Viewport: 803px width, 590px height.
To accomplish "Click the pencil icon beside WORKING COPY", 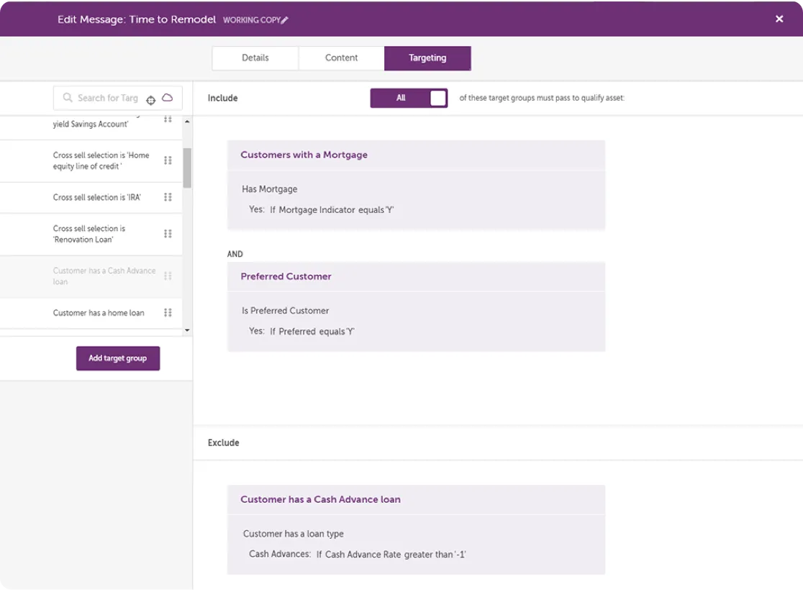I will [x=285, y=20].
